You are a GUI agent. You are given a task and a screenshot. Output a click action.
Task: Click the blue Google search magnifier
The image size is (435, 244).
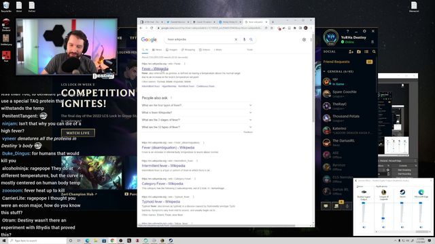click(251, 39)
